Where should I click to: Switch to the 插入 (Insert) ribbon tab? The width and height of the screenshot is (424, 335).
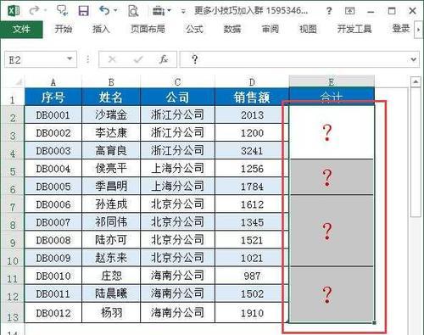tap(101, 29)
